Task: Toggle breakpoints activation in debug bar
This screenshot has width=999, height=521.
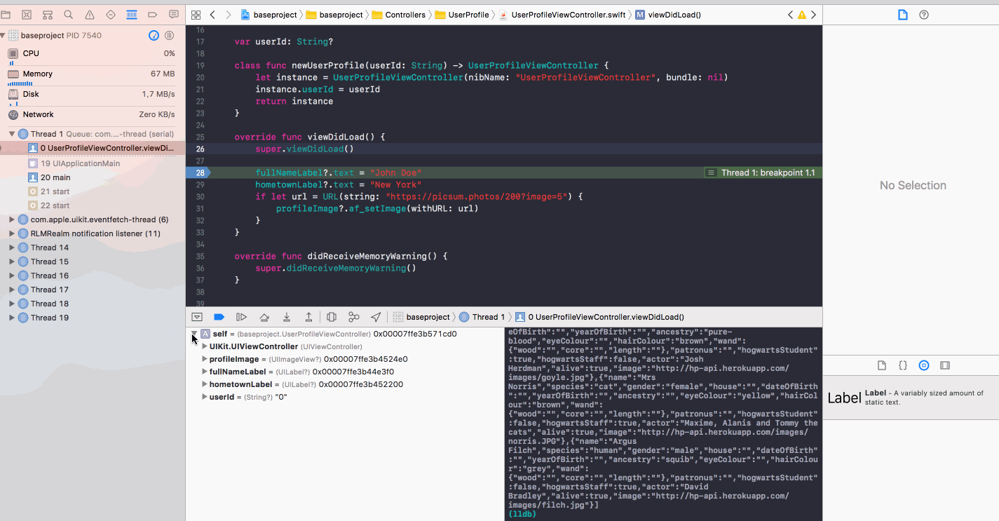Action: click(219, 317)
